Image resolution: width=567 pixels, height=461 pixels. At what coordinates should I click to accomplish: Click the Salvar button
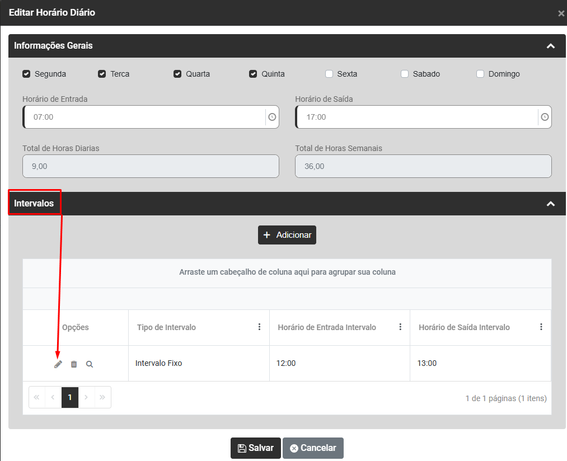point(255,448)
